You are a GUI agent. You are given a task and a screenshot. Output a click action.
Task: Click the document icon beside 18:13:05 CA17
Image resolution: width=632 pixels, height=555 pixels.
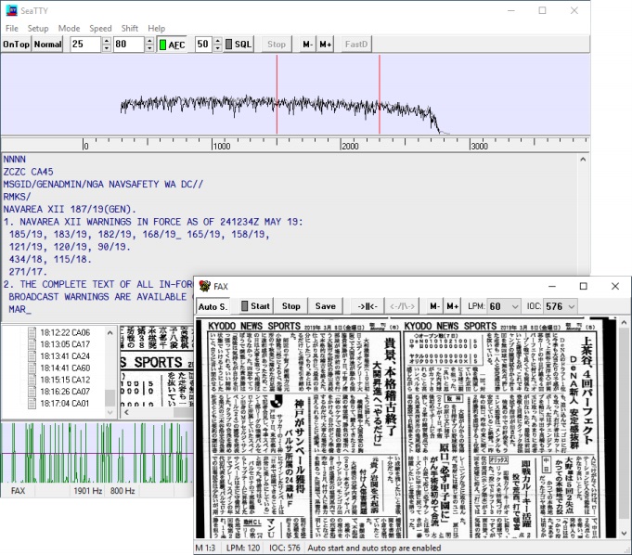(x=32, y=344)
